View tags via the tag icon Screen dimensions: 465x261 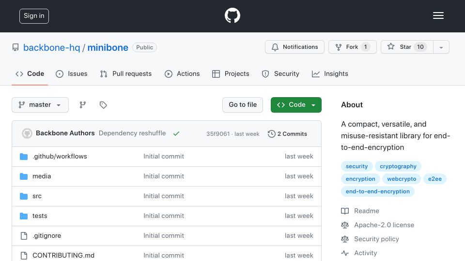click(x=103, y=105)
